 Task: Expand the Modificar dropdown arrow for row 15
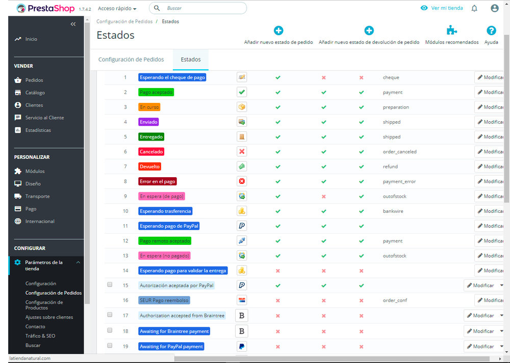pyautogui.click(x=501, y=286)
